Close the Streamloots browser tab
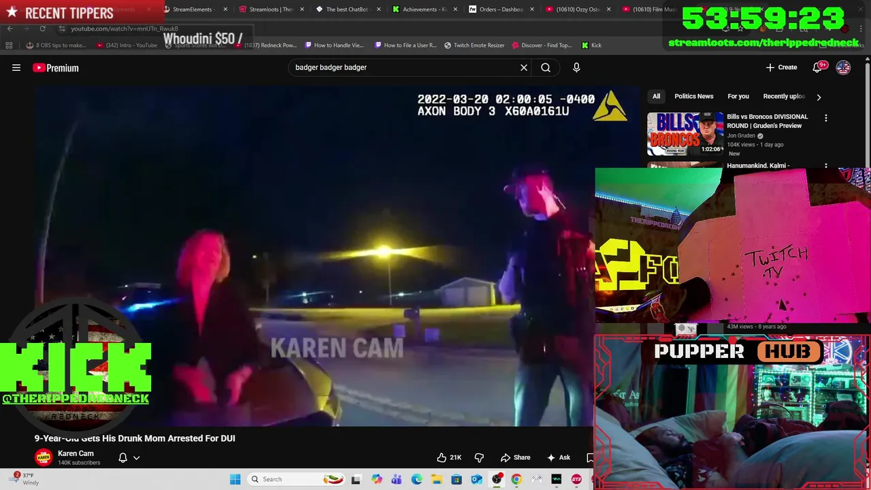871x490 pixels. [x=302, y=10]
